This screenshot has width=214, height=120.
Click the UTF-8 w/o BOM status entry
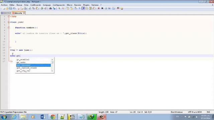(195, 112)
